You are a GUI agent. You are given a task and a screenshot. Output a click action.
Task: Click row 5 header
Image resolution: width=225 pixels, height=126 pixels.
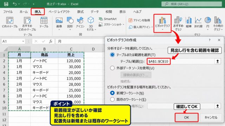pos(4,78)
